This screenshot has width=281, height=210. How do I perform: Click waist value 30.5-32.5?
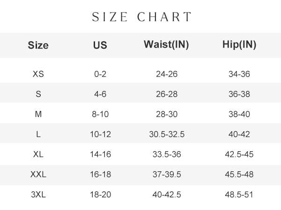(x=167, y=134)
